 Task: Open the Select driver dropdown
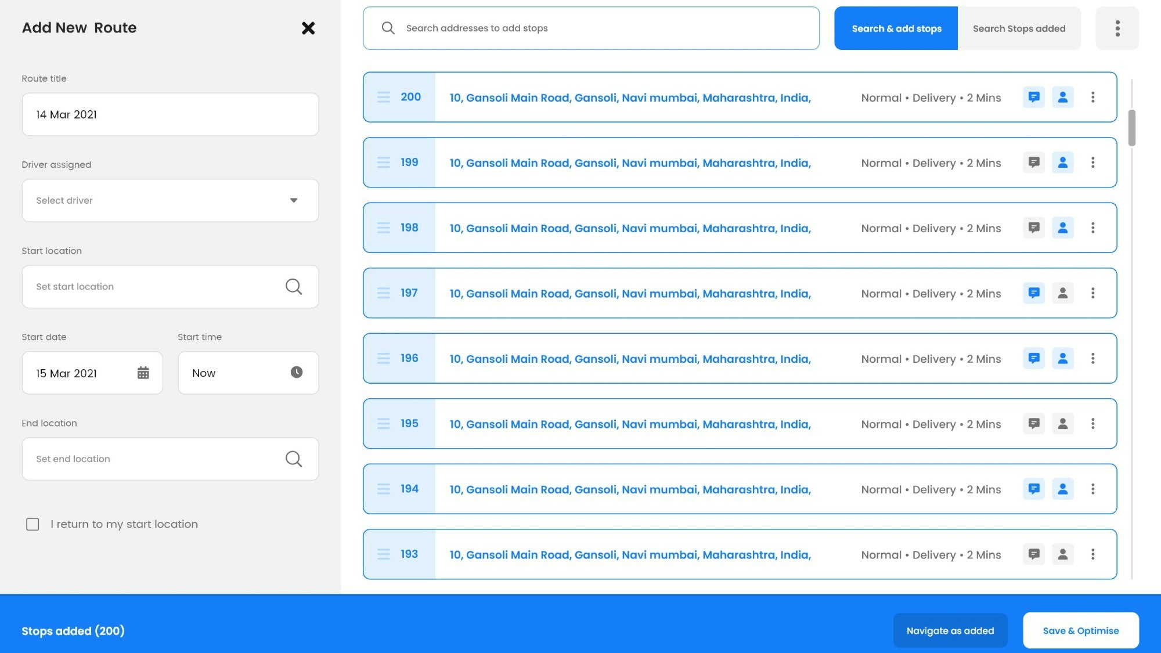(170, 200)
